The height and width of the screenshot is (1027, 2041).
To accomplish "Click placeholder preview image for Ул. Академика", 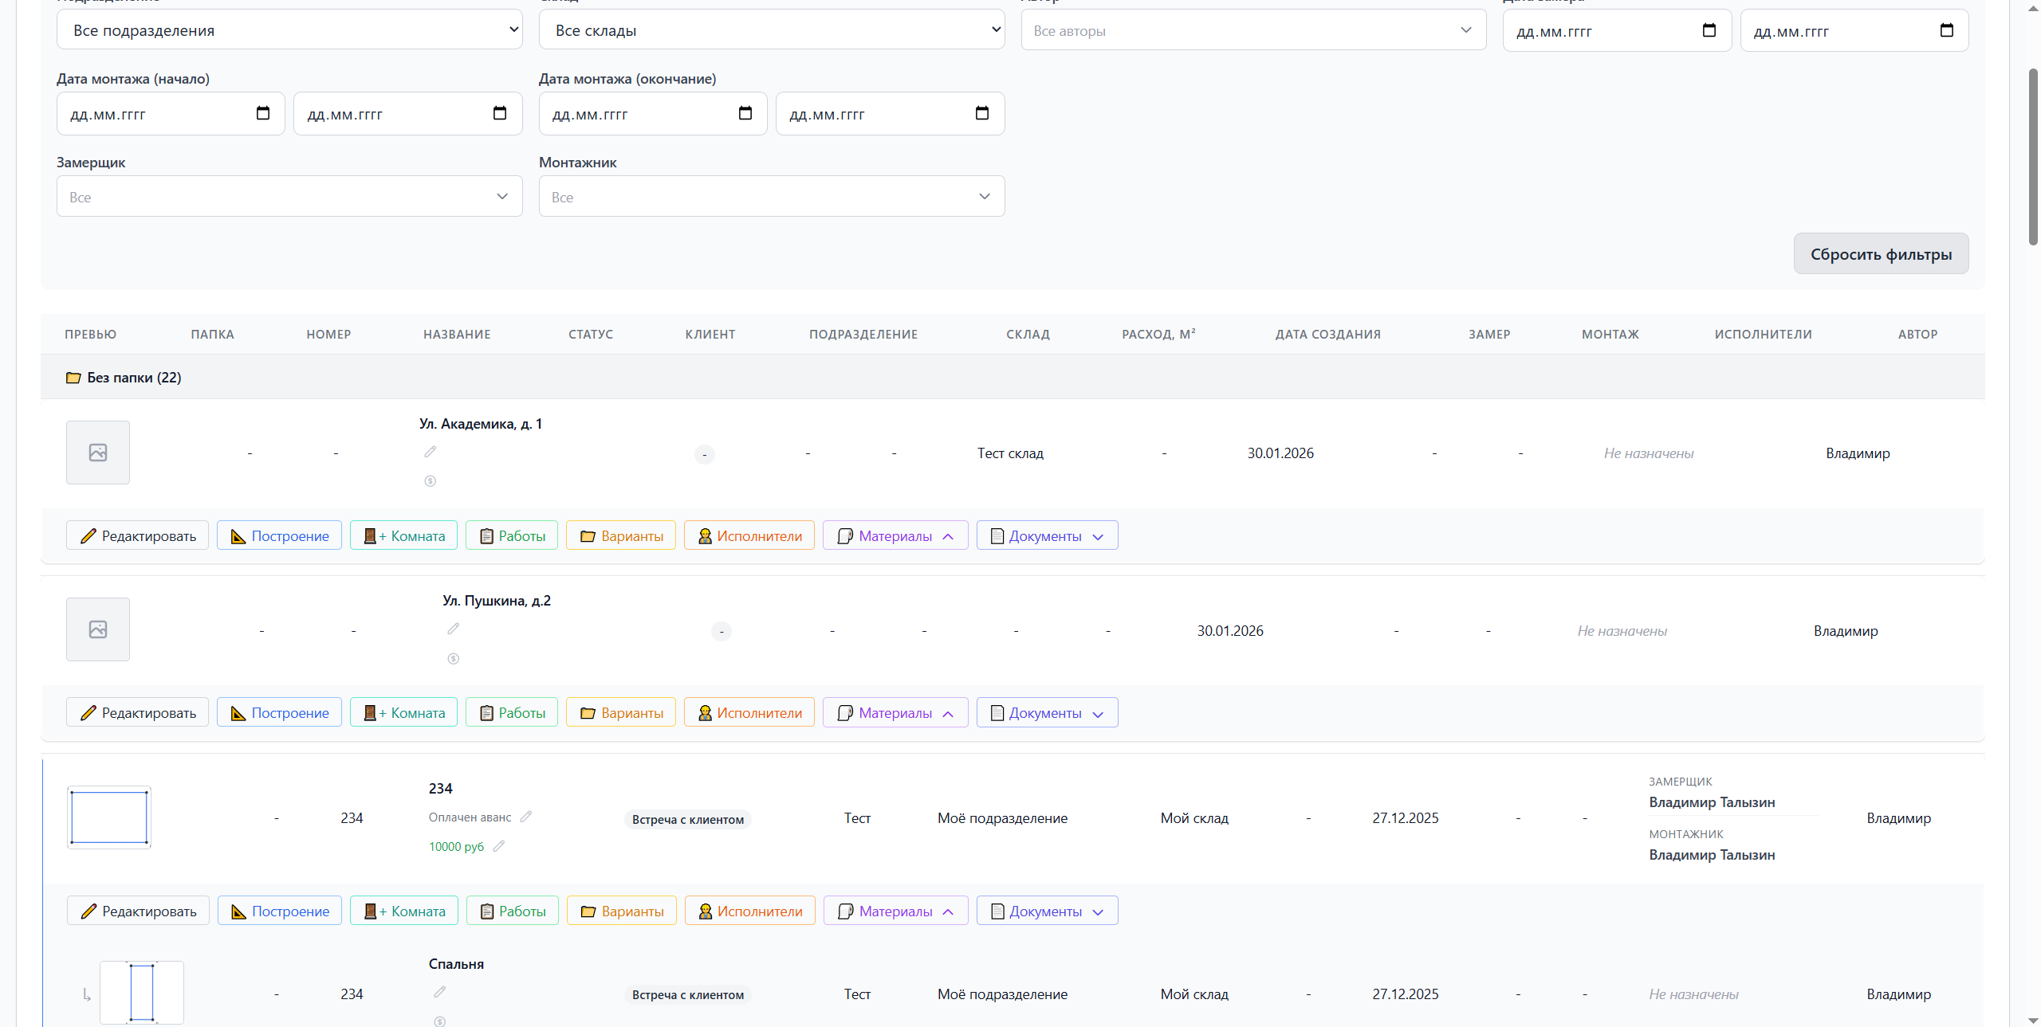I will pyautogui.click(x=98, y=453).
